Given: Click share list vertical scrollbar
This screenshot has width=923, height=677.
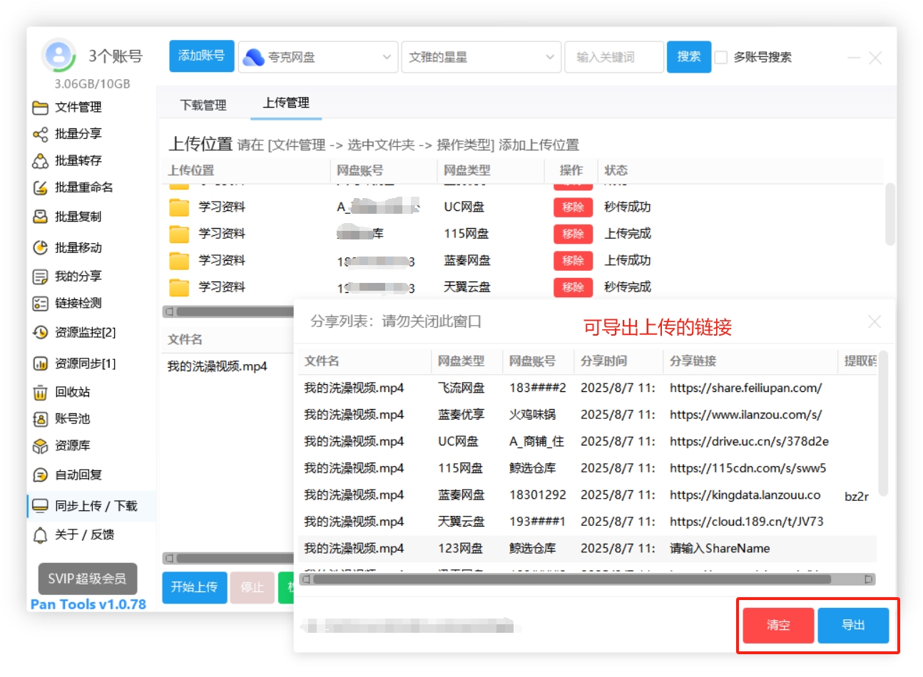Looking at the screenshot, I should point(883,423).
